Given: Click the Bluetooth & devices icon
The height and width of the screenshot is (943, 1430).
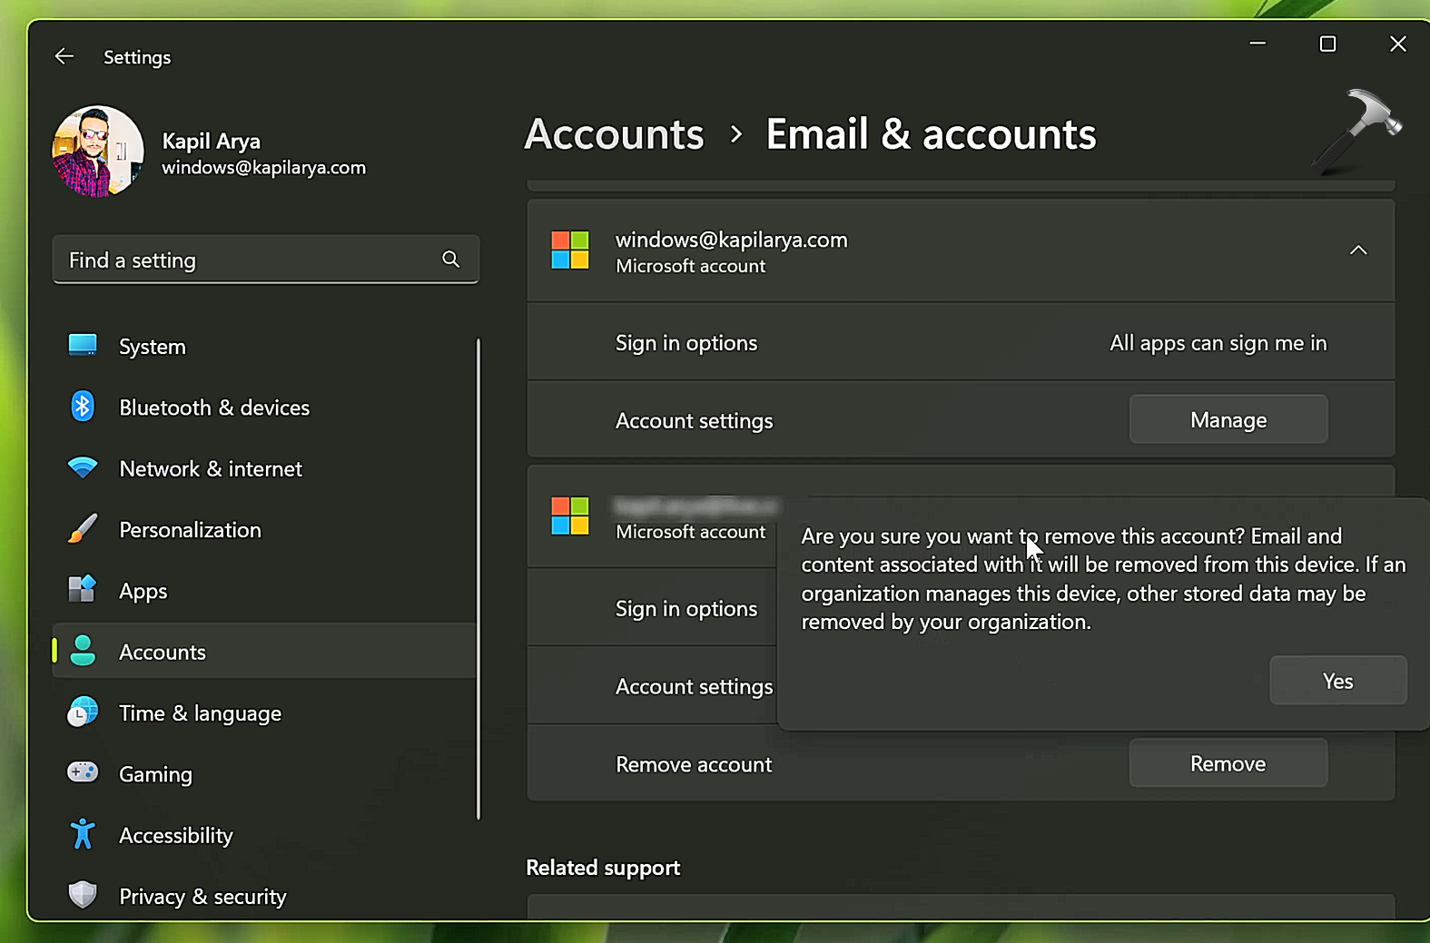Looking at the screenshot, I should pyautogui.click(x=83, y=407).
